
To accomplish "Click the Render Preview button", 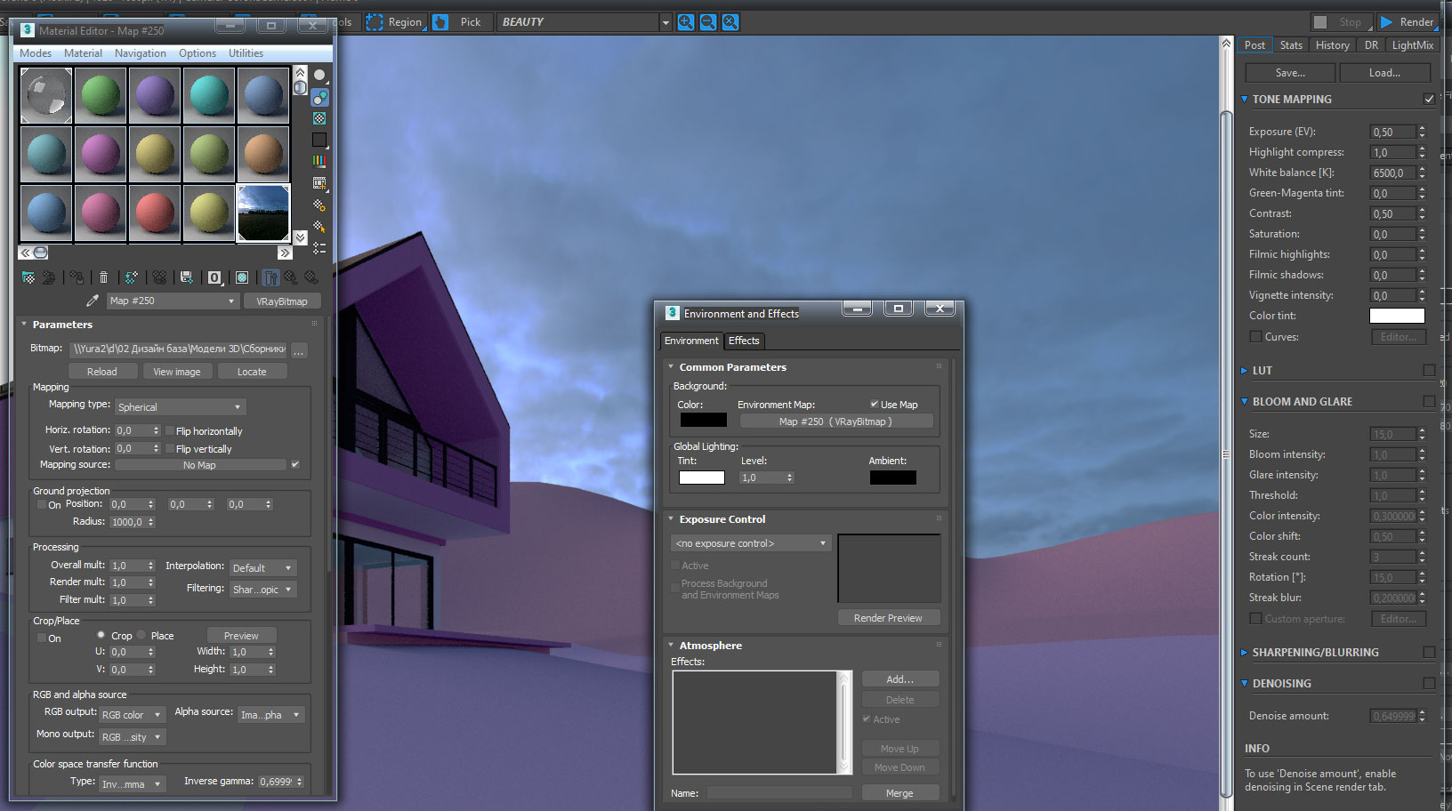I will click(888, 618).
